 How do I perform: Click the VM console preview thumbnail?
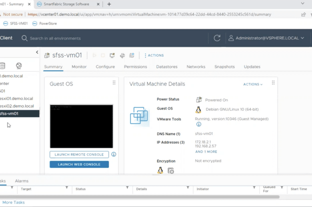pos(81,126)
